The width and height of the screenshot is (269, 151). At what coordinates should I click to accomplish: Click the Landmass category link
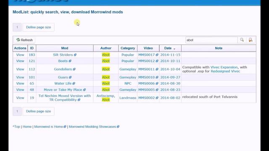[x=128, y=98]
